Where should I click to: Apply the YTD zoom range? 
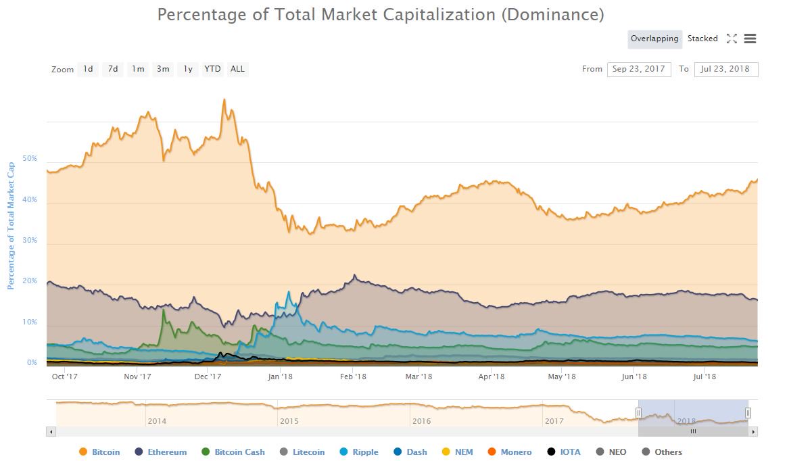click(x=212, y=68)
